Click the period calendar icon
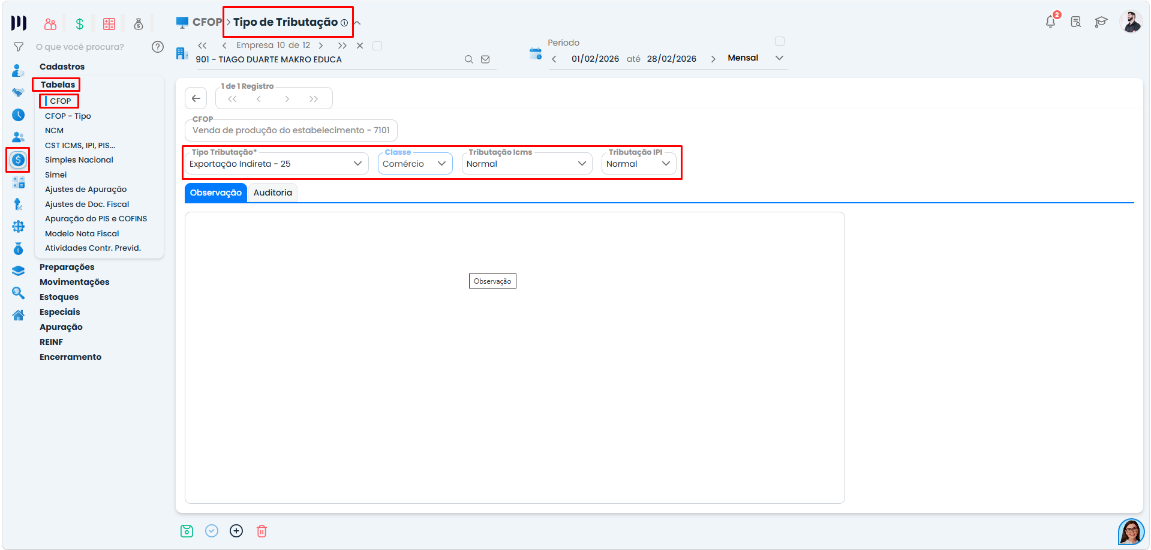The image size is (1151, 550). point(536,53)
